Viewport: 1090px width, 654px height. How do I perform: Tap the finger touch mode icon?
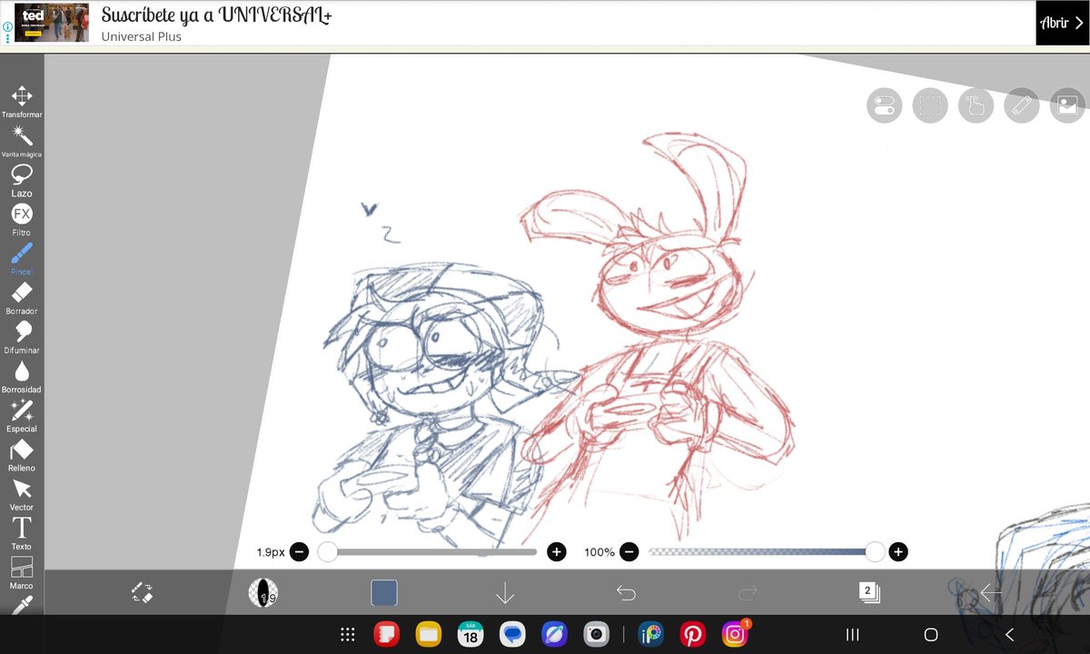click(976, 105)
